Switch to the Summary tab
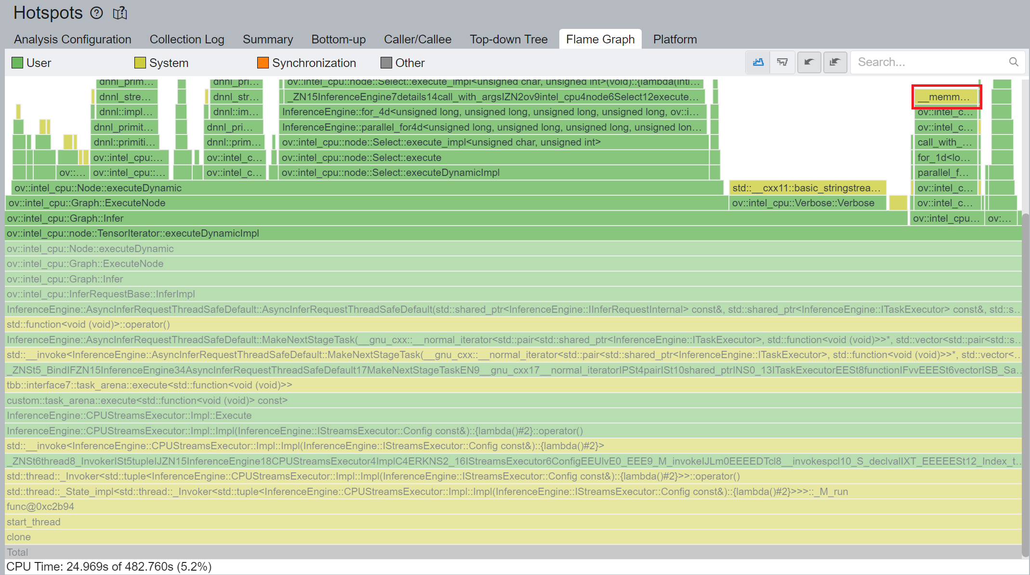 pos(268,39)
